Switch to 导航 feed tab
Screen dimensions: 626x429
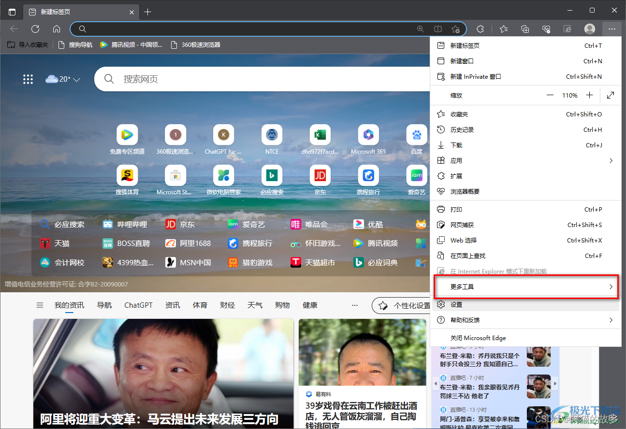click(104, 305)
